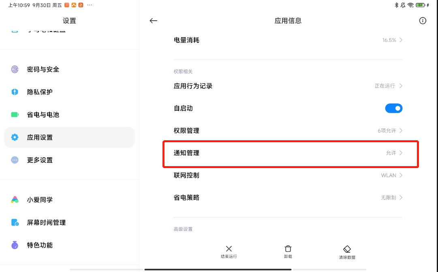Select 应用设置 in settings sidebar
This screenshot has height=272, width=438.
[x=70, y=137]
